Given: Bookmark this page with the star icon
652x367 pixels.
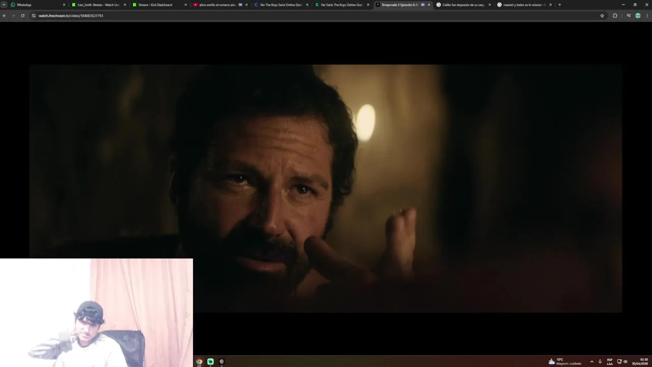Looking at the screenshot, I should point(602,16).
